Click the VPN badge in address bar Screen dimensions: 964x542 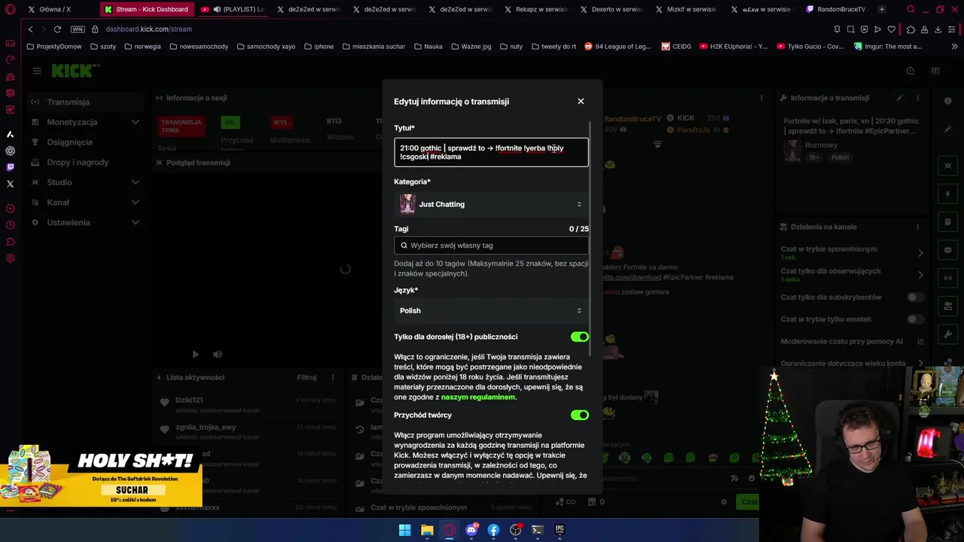pyautogui.click(x=78, y=29)
